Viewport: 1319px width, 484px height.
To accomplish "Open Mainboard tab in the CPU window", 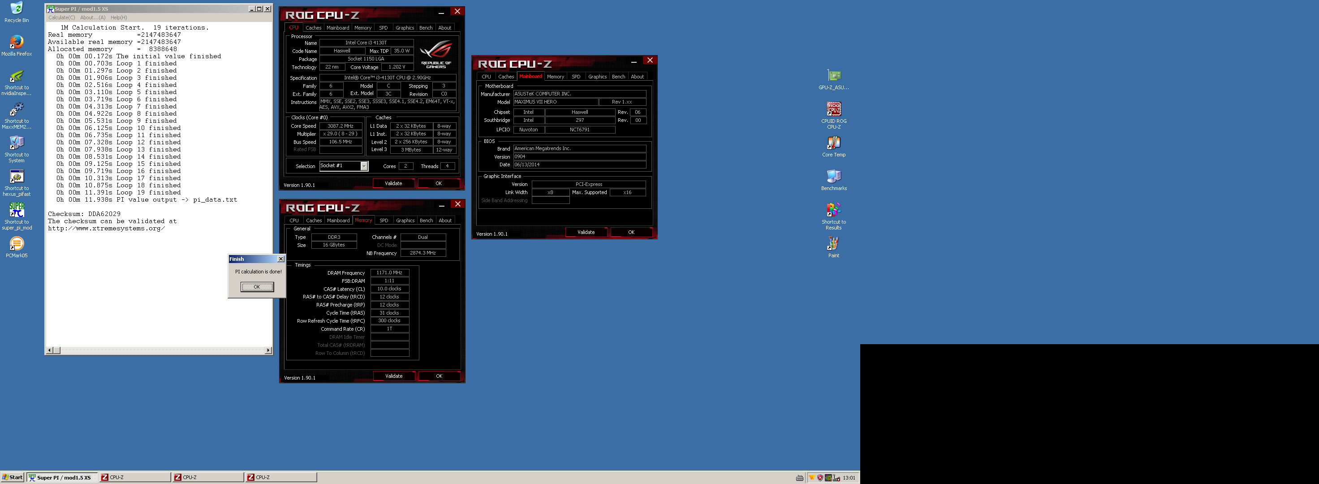I will (x=338, y=28).
